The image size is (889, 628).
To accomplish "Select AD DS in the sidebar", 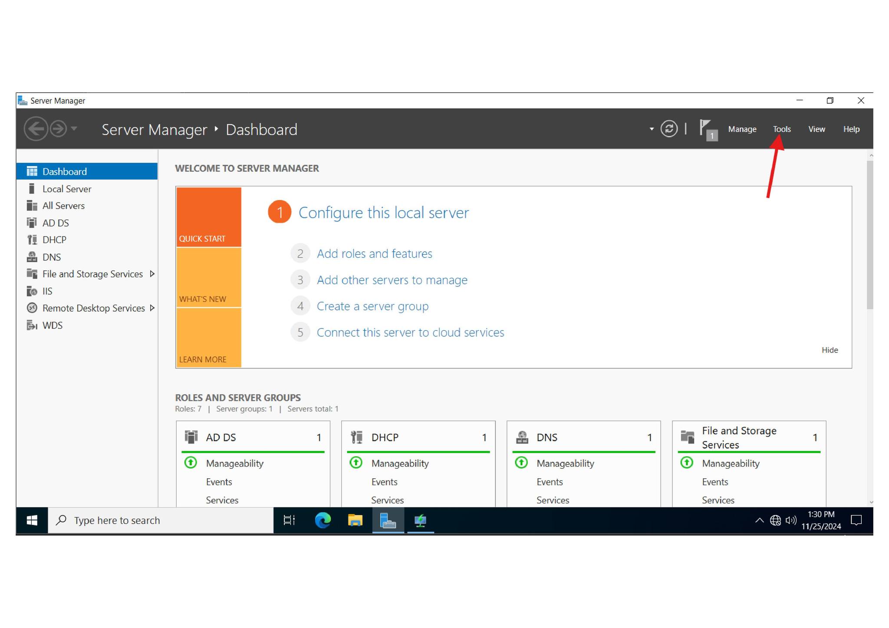I will point(87,223).
